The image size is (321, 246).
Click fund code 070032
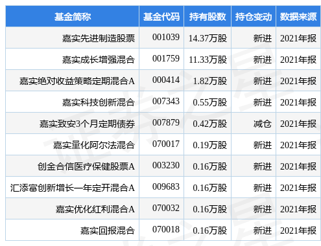click(x=166, y=208)
